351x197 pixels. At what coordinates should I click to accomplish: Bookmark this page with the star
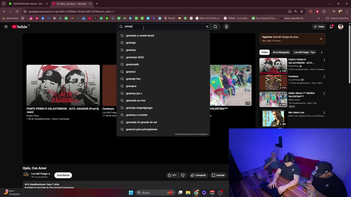[302, 11]
